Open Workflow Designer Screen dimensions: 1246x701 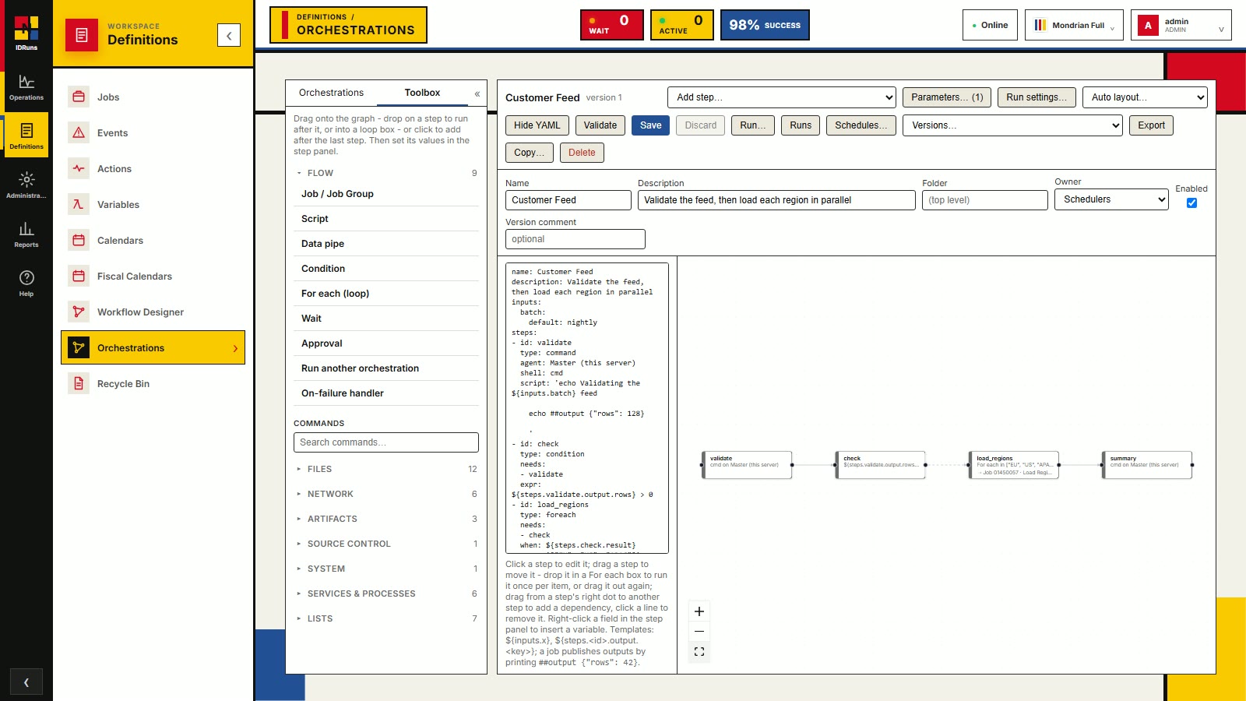pyautogui.click(x=153, y=312)
